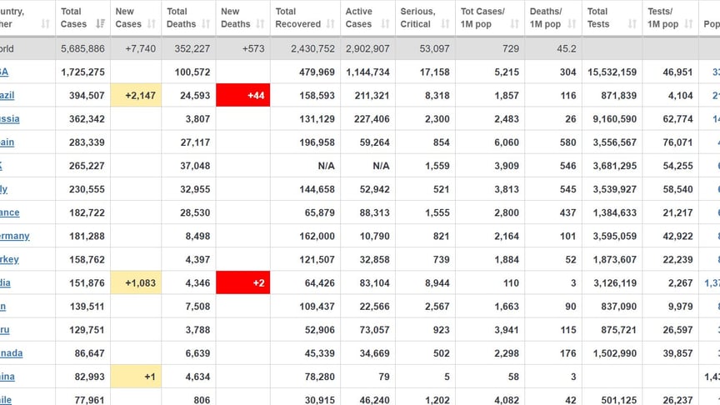Sort table by Tests/1M pop column

tap(687, 24)
